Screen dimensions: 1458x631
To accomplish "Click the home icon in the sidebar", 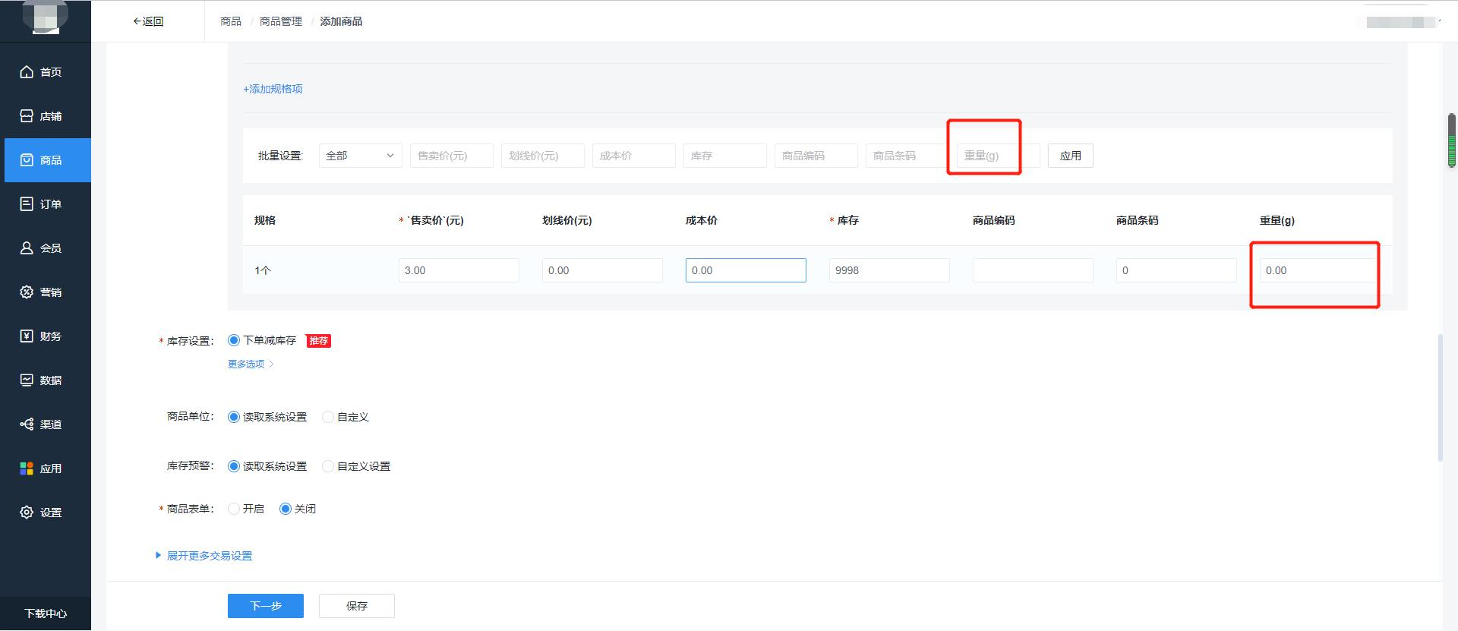I will [27, 72].
